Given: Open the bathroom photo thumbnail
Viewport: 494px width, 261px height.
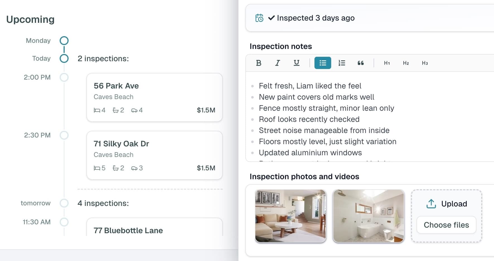Looking at the screenshot, I should (368, 216).
